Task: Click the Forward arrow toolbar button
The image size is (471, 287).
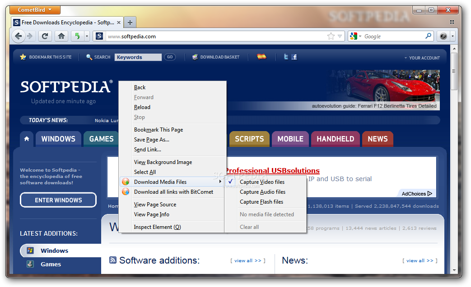Action: [30, 36]
